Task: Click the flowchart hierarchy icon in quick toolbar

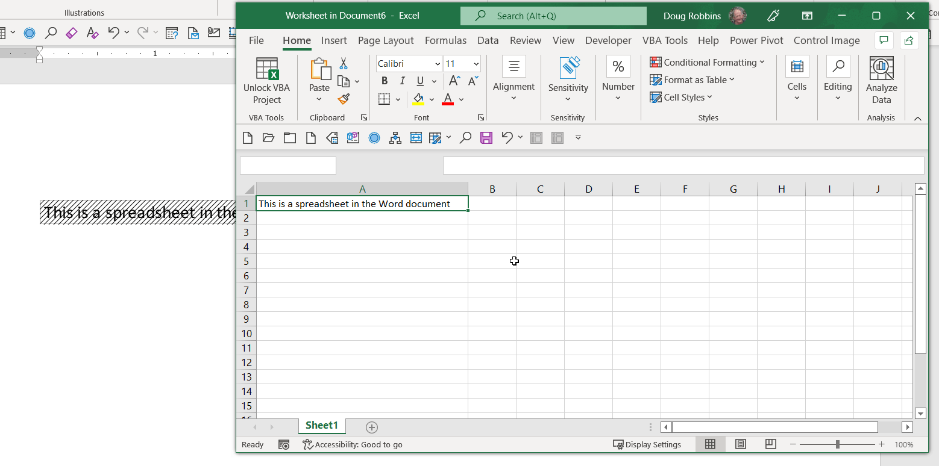Action: click(x=395, y=138)
